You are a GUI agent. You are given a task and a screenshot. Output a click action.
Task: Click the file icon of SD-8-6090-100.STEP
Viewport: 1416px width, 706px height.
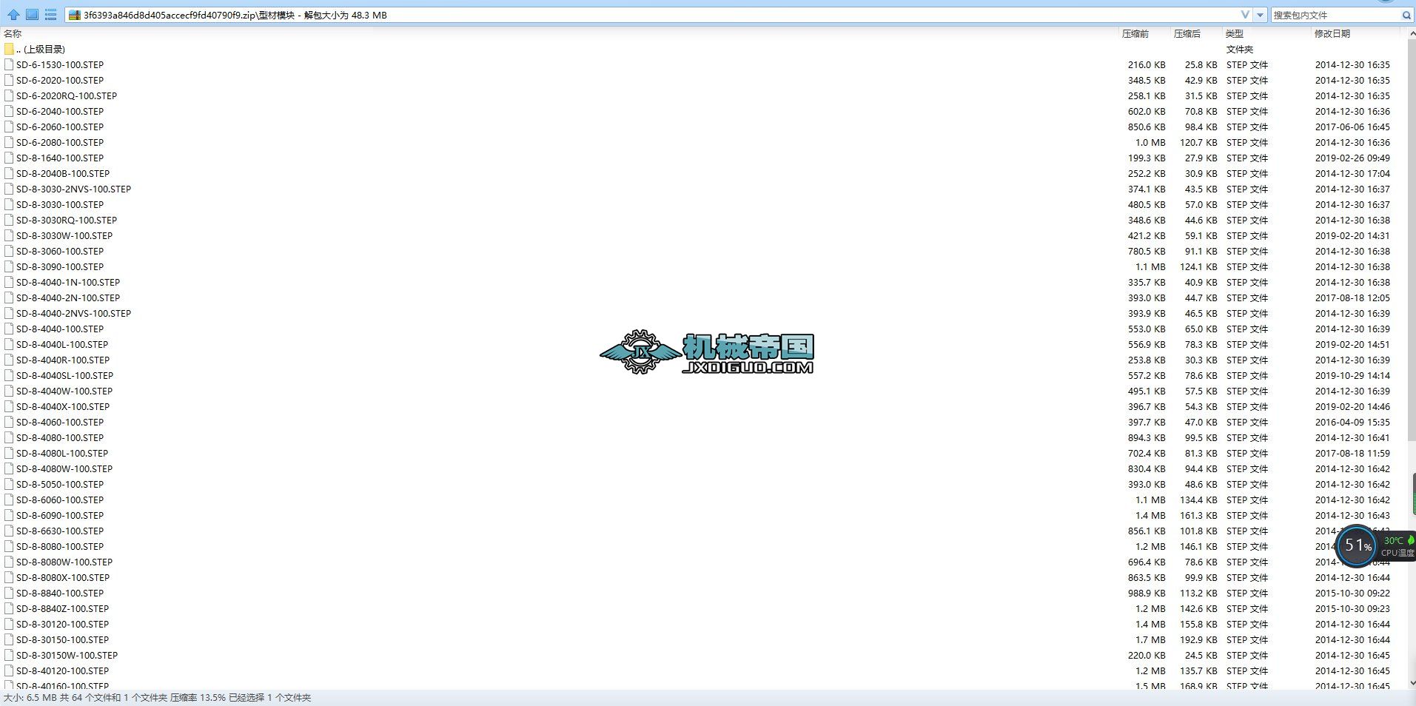[x=9, y=515]
